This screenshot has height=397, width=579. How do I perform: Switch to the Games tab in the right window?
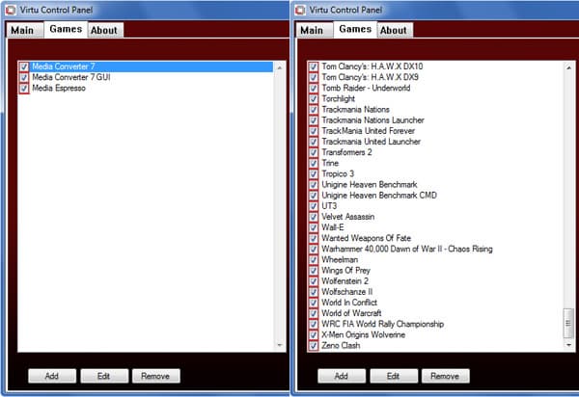[x=355, y=29]
